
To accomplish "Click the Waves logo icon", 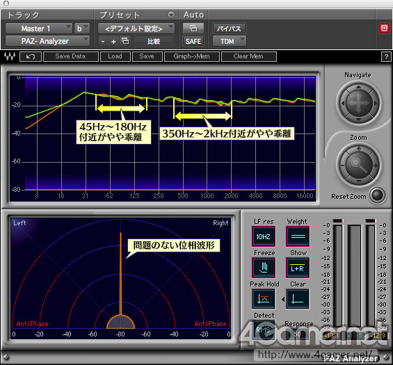I will click(x=10, y=56).
